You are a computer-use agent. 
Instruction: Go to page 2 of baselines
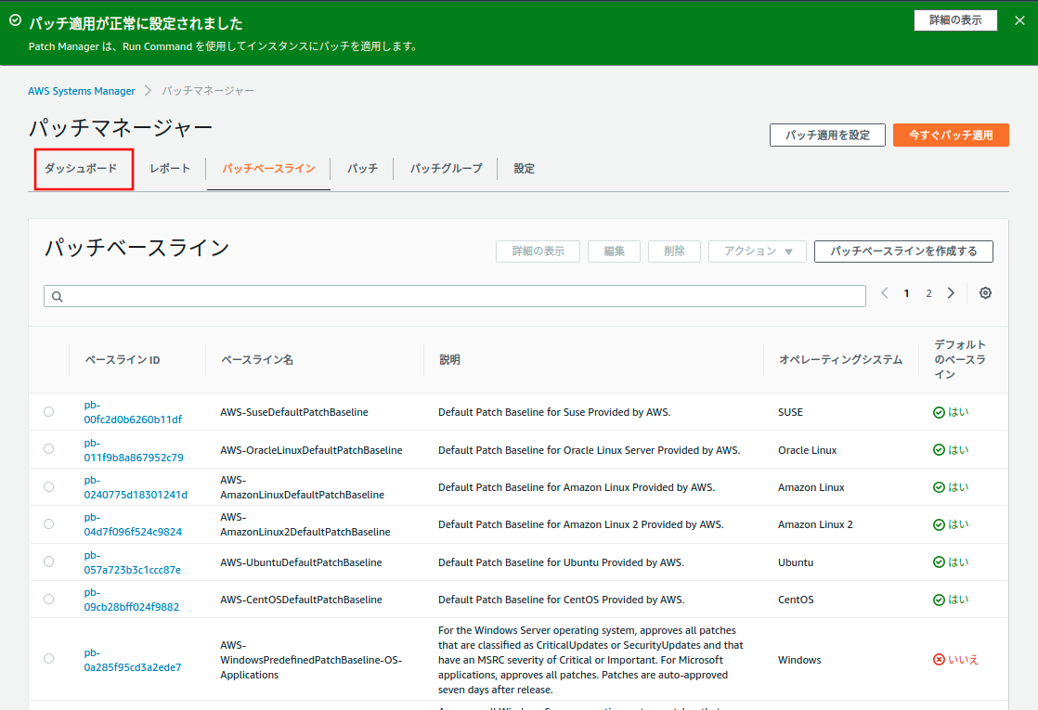(x=928, y=293)
